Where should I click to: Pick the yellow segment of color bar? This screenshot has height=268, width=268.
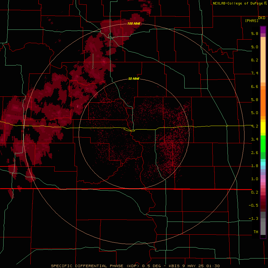[x=263, y=127]
